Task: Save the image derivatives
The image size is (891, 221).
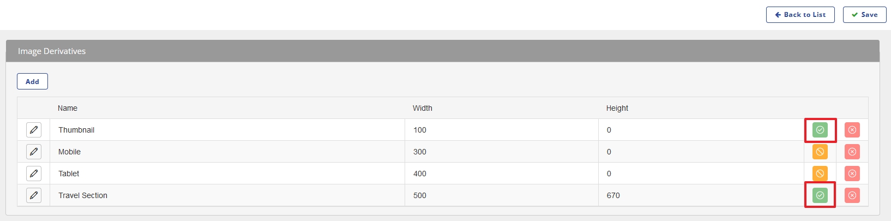Action: point(864,15)
